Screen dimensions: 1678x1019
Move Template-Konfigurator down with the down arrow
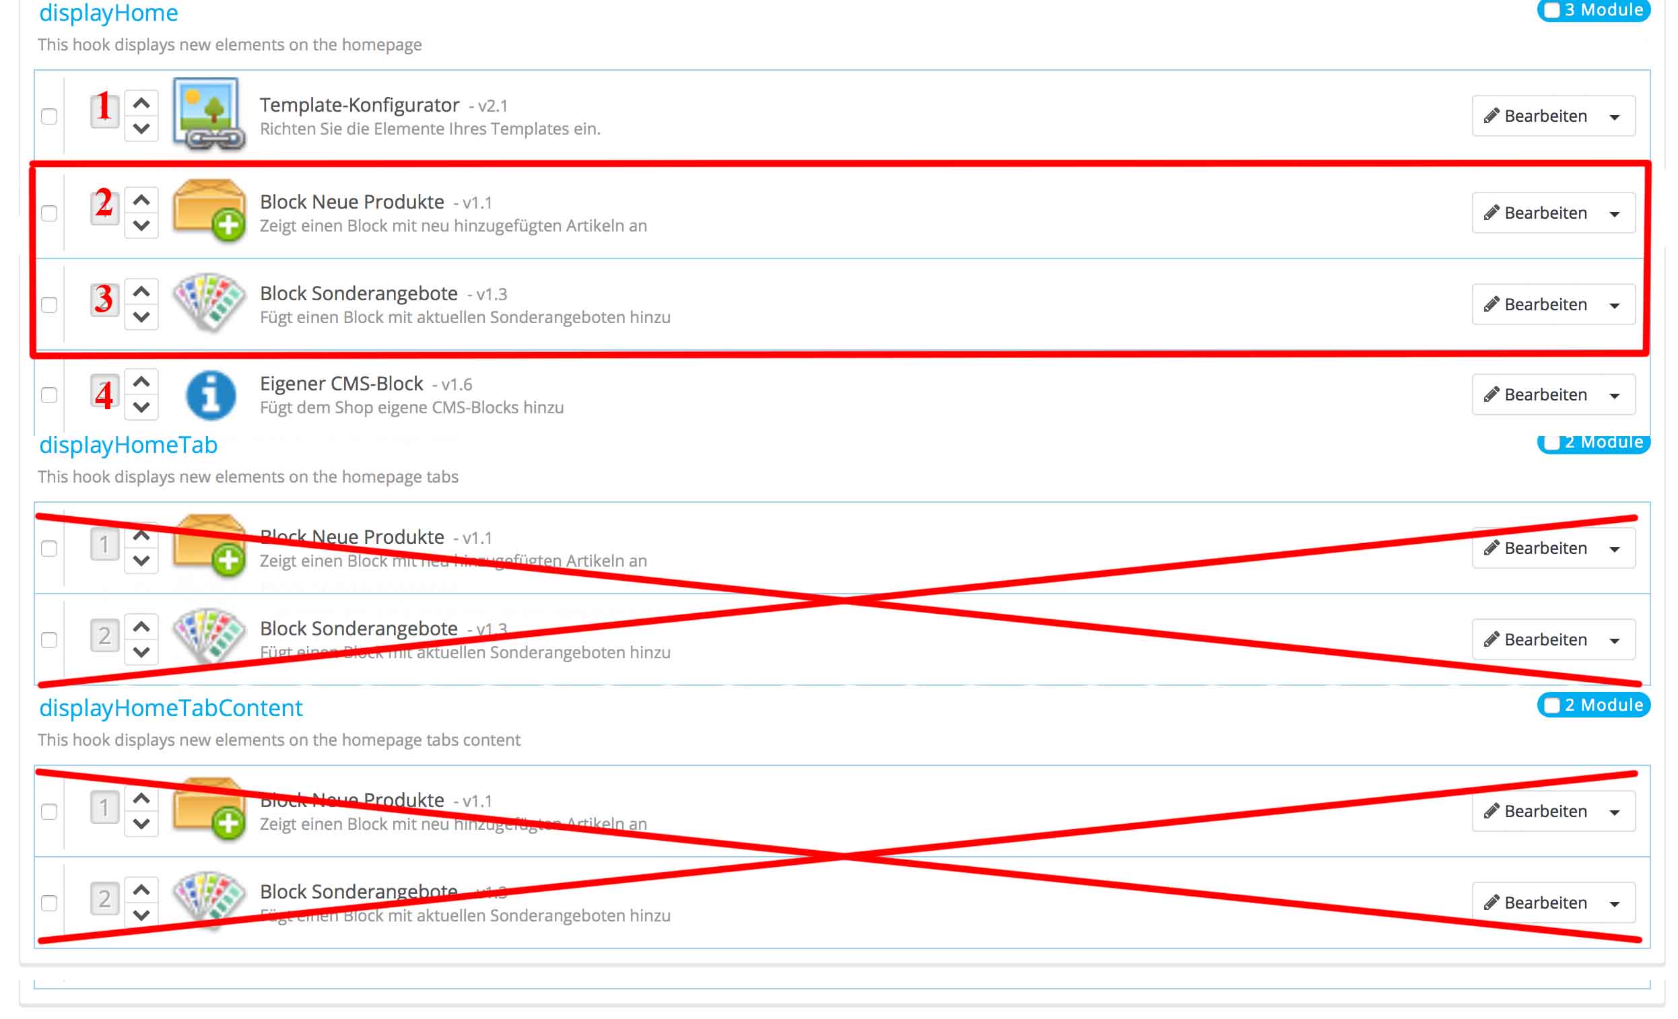tap(141, 129)
